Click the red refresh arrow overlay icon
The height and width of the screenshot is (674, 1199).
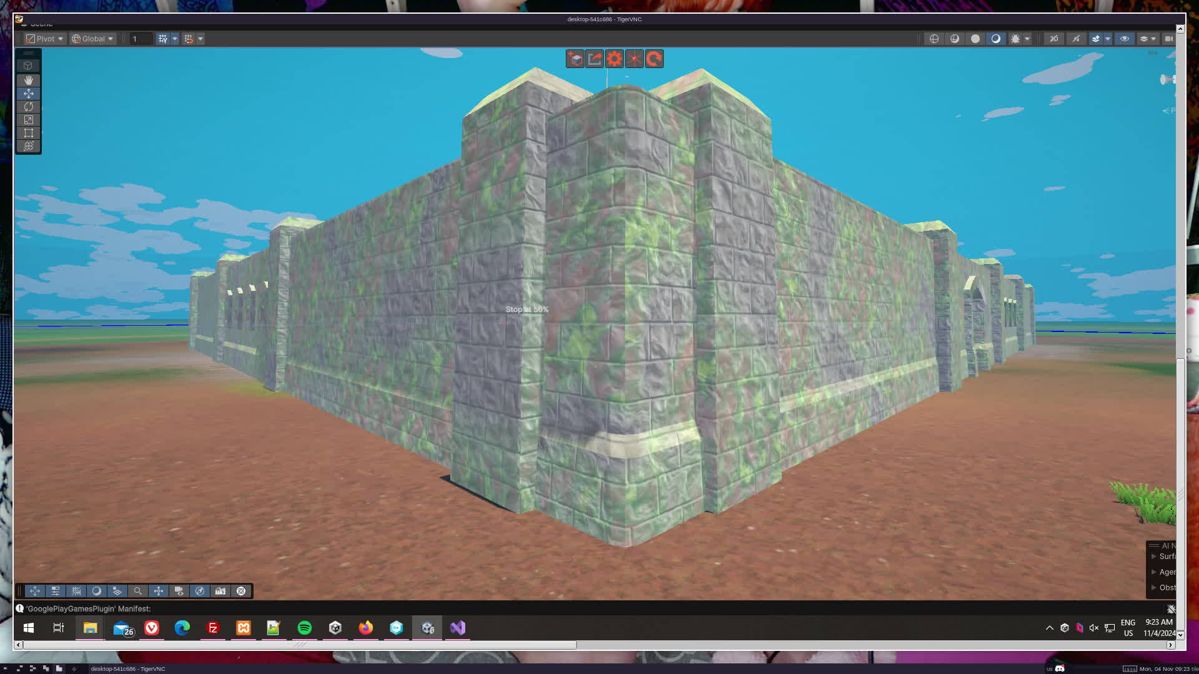tap(654, 59)
